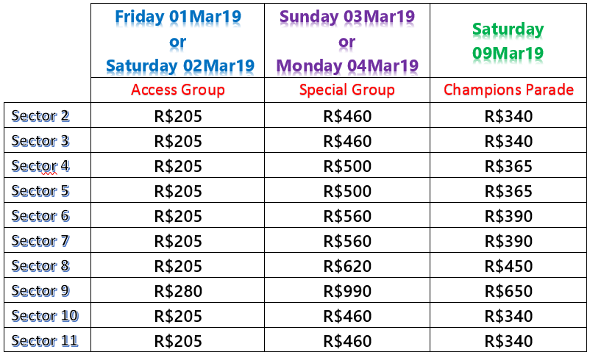This screenshot has width=590, height=355.
Task: Click the R$450 price for Sector 8
Action: click(508, 266)
